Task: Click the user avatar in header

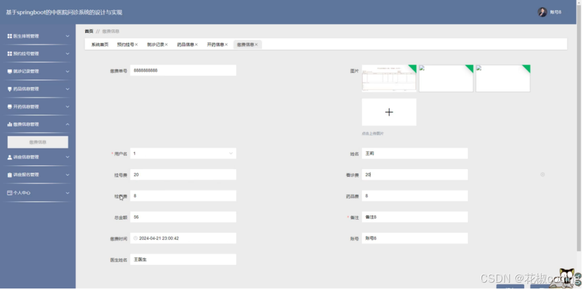Action: coord(543,12)
